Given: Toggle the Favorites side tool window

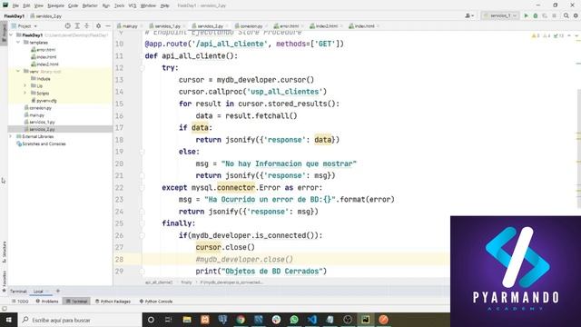Looking at the screenshot, I should tap(4, 282).
